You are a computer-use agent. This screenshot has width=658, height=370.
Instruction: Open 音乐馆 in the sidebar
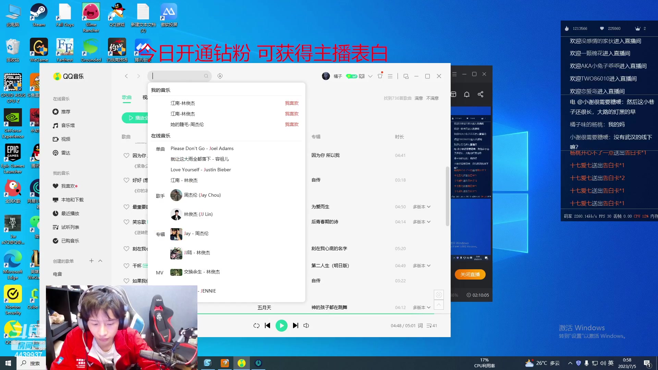(x=64, y=125)
